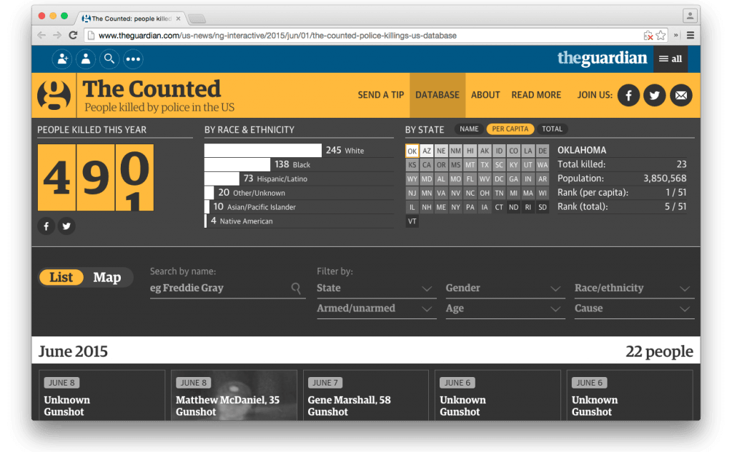The width and height of the screenshot is (732, 452).
Task: Click the user profile icon in header
Action: tap(86, 59)
